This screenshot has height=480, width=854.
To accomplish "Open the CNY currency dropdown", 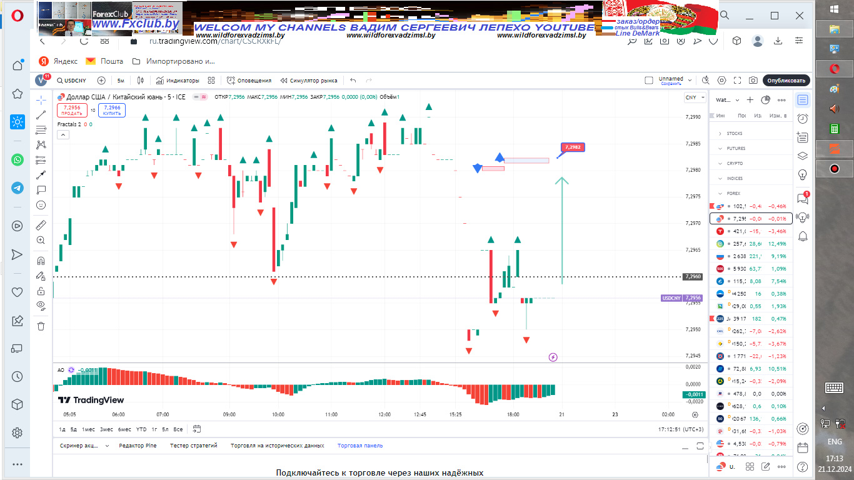I will (x=695, y=97).
